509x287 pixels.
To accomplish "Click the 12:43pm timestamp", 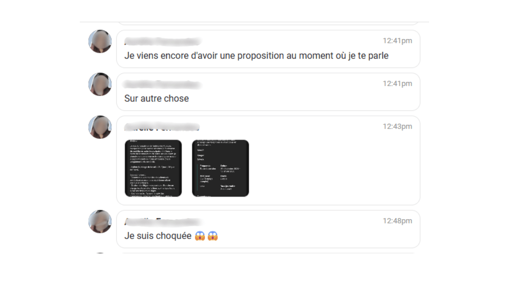I will point(397,126).
